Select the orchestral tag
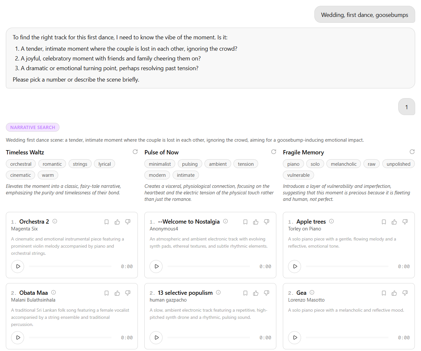The image size is (421, 351). click(21, 164)
